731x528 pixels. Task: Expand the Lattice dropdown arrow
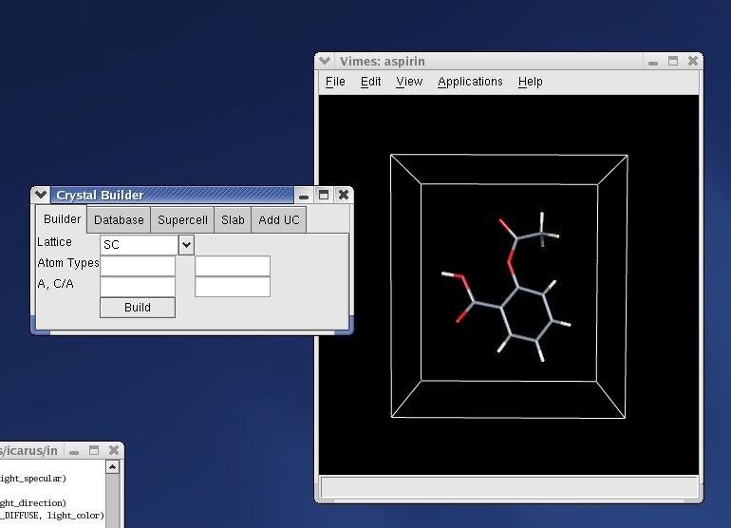[x=186, y=245]
